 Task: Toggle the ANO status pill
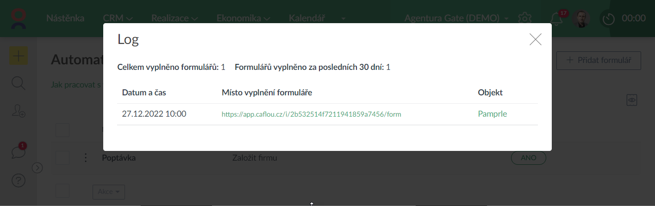coord(528,158)
